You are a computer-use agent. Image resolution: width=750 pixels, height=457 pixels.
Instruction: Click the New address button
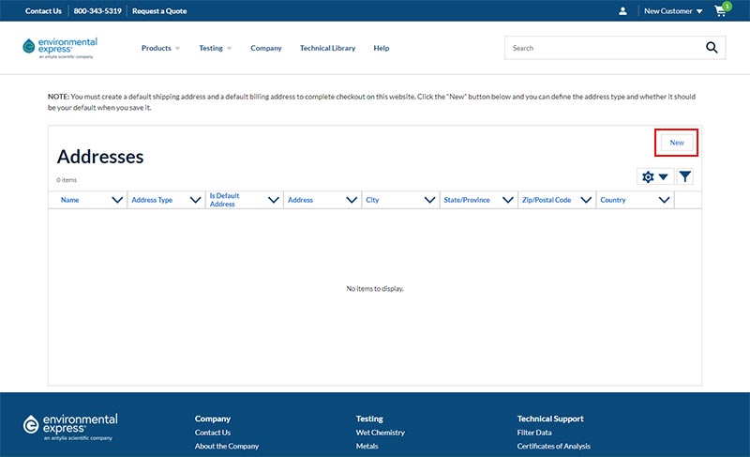(x=676, y=143)
